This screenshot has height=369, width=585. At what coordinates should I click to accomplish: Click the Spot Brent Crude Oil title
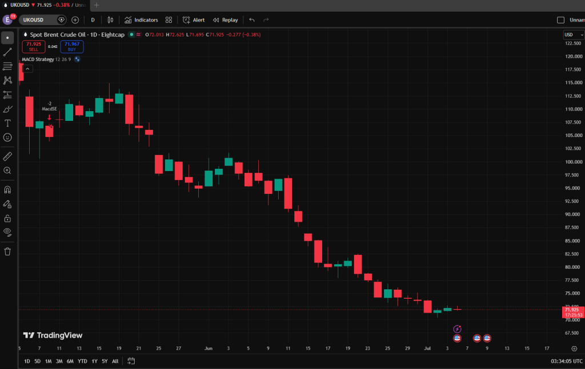coord(59,35)
